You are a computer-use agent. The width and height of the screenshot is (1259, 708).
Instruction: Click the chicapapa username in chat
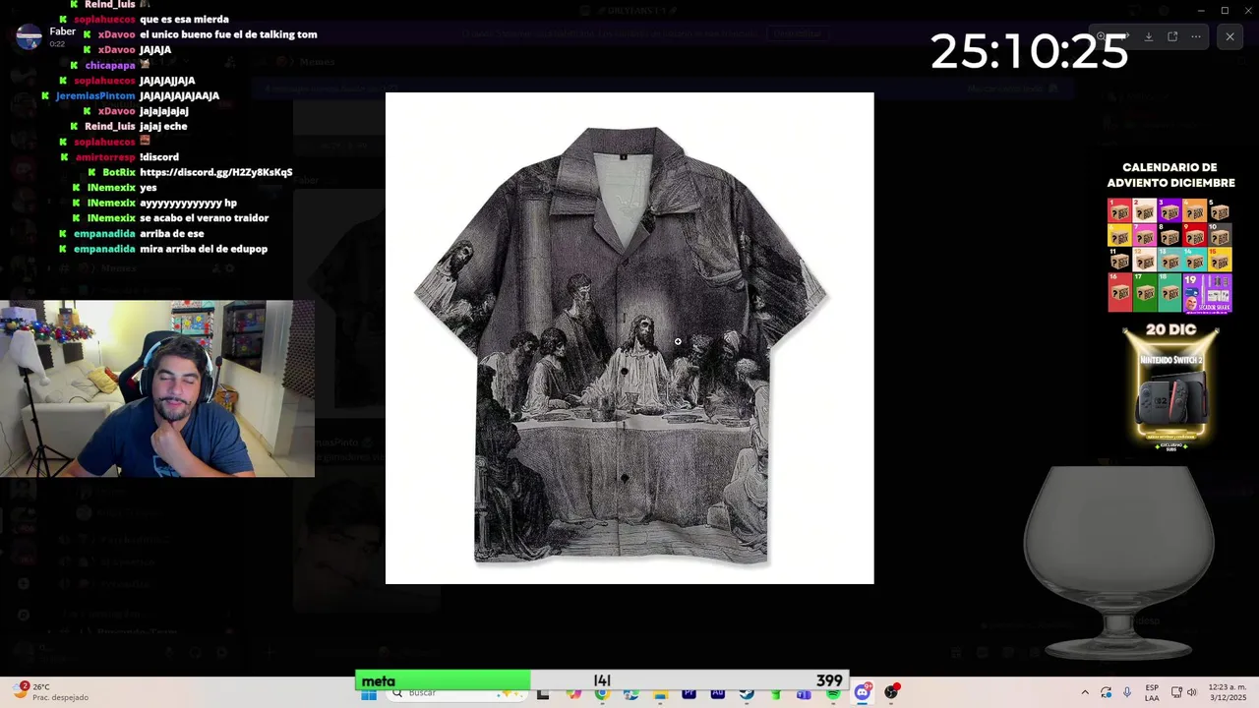pyautogui.click(x=110, y=65)
